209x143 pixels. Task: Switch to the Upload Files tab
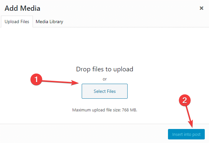[17, 21]
